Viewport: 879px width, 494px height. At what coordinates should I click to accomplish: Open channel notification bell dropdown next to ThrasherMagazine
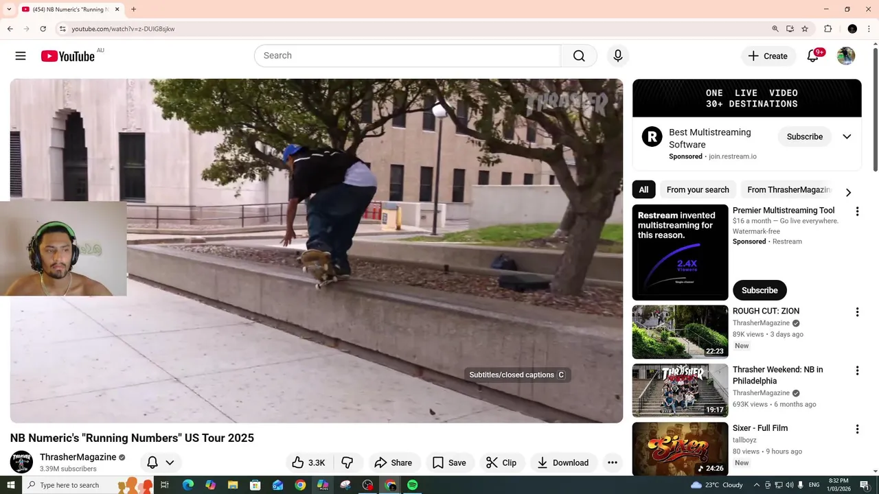pos(161,462)
